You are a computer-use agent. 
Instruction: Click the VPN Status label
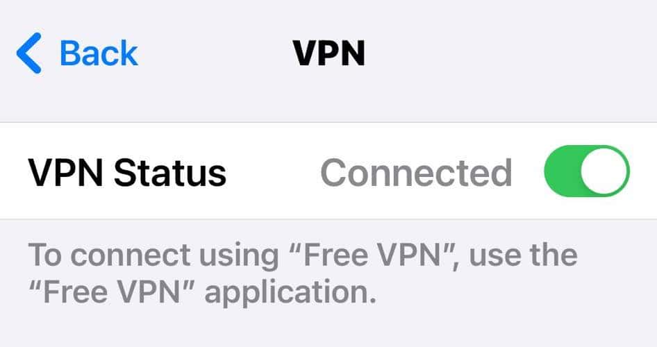pyautogui.click(x=127, y=172)
